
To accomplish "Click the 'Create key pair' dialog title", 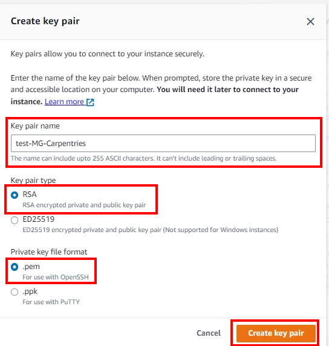I will click(x=45, y=21).
